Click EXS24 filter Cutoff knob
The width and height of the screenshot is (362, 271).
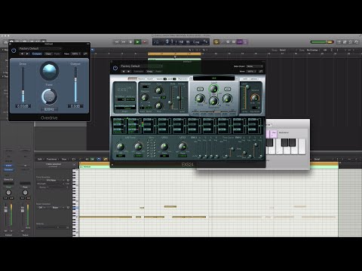coord(213,89)
